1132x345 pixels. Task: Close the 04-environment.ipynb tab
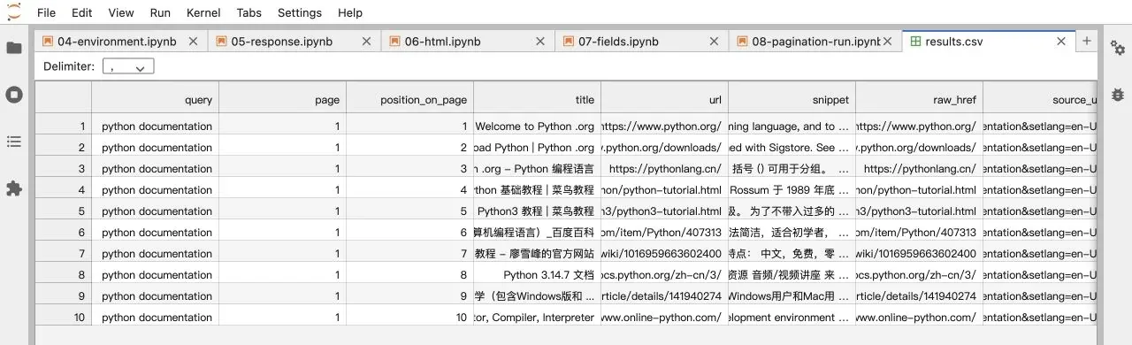193,42
